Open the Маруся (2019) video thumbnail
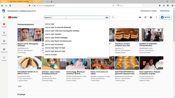The height and width of the screenshot is (98, 175). (x=29, y=35)
